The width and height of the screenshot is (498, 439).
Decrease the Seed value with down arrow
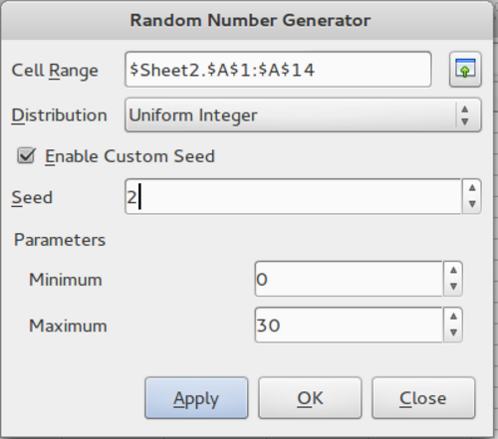[x=472, y=204]
